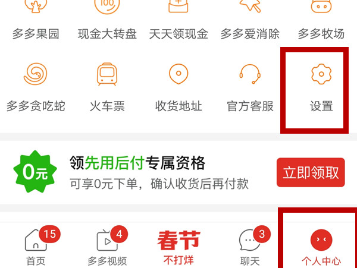Open the 多多牧场 ranch icon

click(321, 6)
